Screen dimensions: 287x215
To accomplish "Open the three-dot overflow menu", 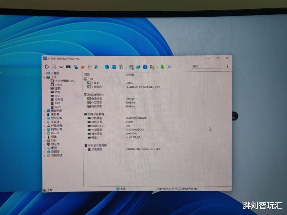I will click(x=227, y=66).
